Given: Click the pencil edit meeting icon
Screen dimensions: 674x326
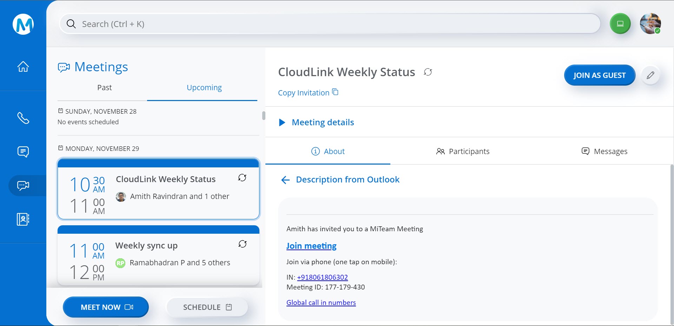Looking at the screenshot, I should [x=650, y=75].
